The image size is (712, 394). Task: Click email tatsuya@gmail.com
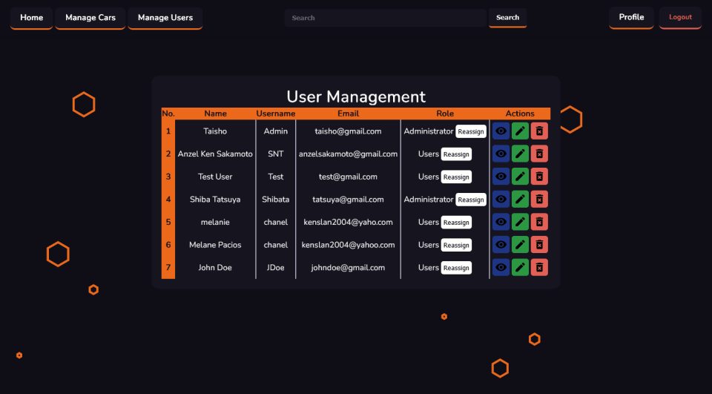[x=348, y=200]
